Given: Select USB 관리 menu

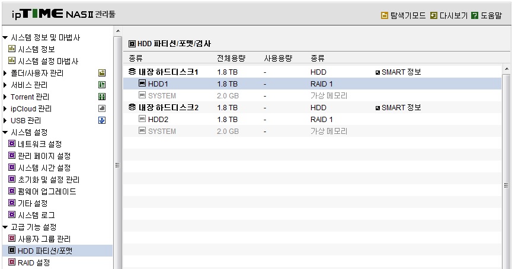Looking at the screenshot, I should click(25, 120).
